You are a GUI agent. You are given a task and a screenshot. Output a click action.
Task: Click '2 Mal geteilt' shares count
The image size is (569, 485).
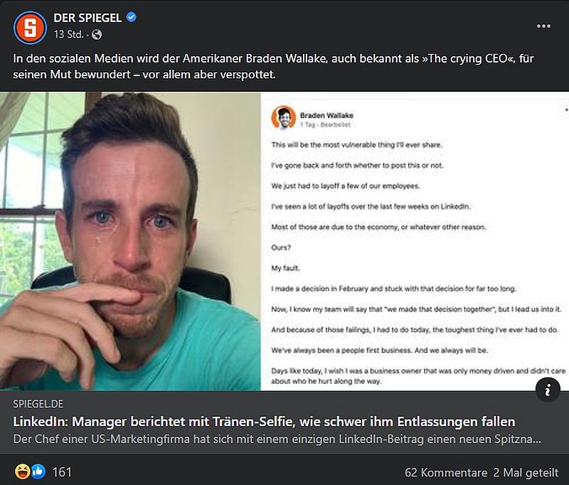pyautogui.click(x=527, y=472)
